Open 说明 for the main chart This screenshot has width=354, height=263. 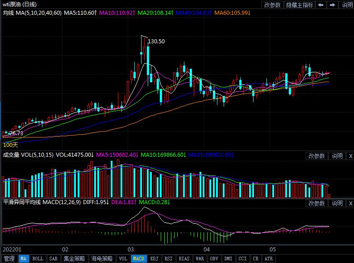coord(347,5)
